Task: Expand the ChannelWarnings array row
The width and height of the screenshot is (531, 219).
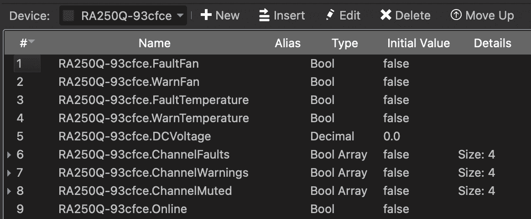Action: click(x=9, y=173)
